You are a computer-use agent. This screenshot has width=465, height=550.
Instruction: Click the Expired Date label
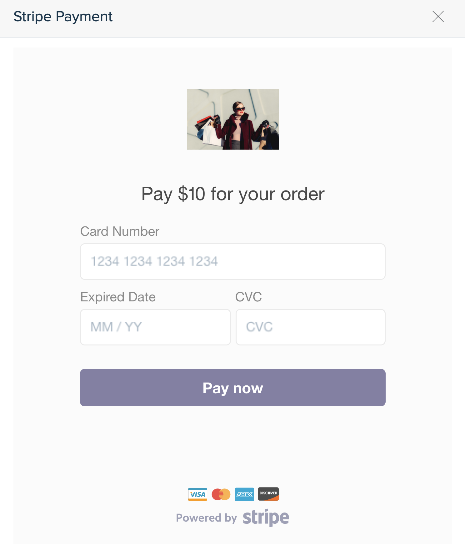[x=118, y=297]
